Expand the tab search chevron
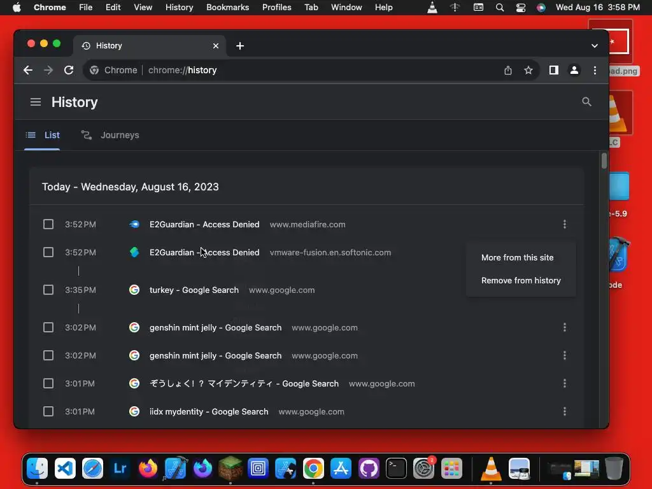The width and height of the screenshot is (652, 489). pyautogui.click(x=595, y=46)
